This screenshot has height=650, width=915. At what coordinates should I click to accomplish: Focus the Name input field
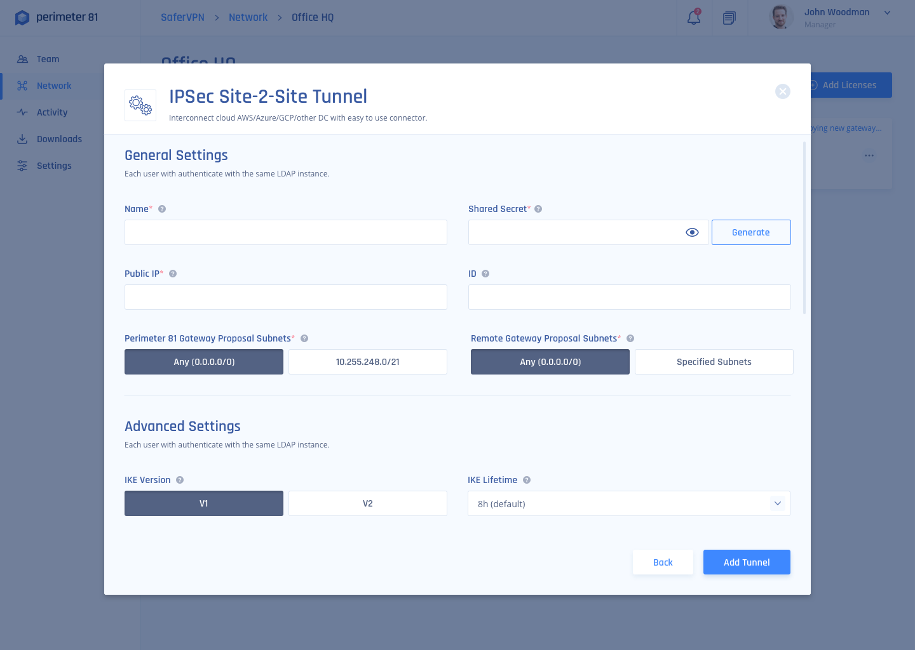click(286, 232)
